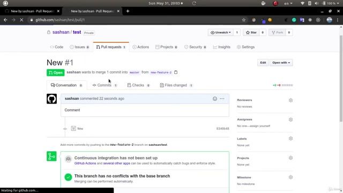Click the green merge icon badge
Screen dimensions: 343x193
(x=51, y=156)
